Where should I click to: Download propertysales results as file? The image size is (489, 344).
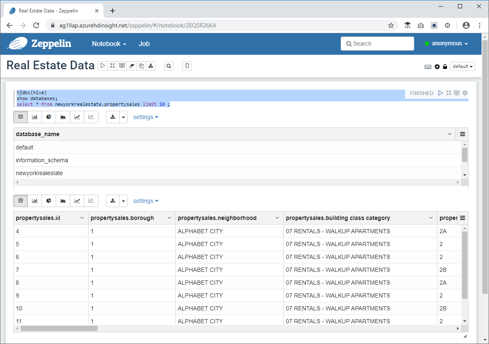coord(113,201)
